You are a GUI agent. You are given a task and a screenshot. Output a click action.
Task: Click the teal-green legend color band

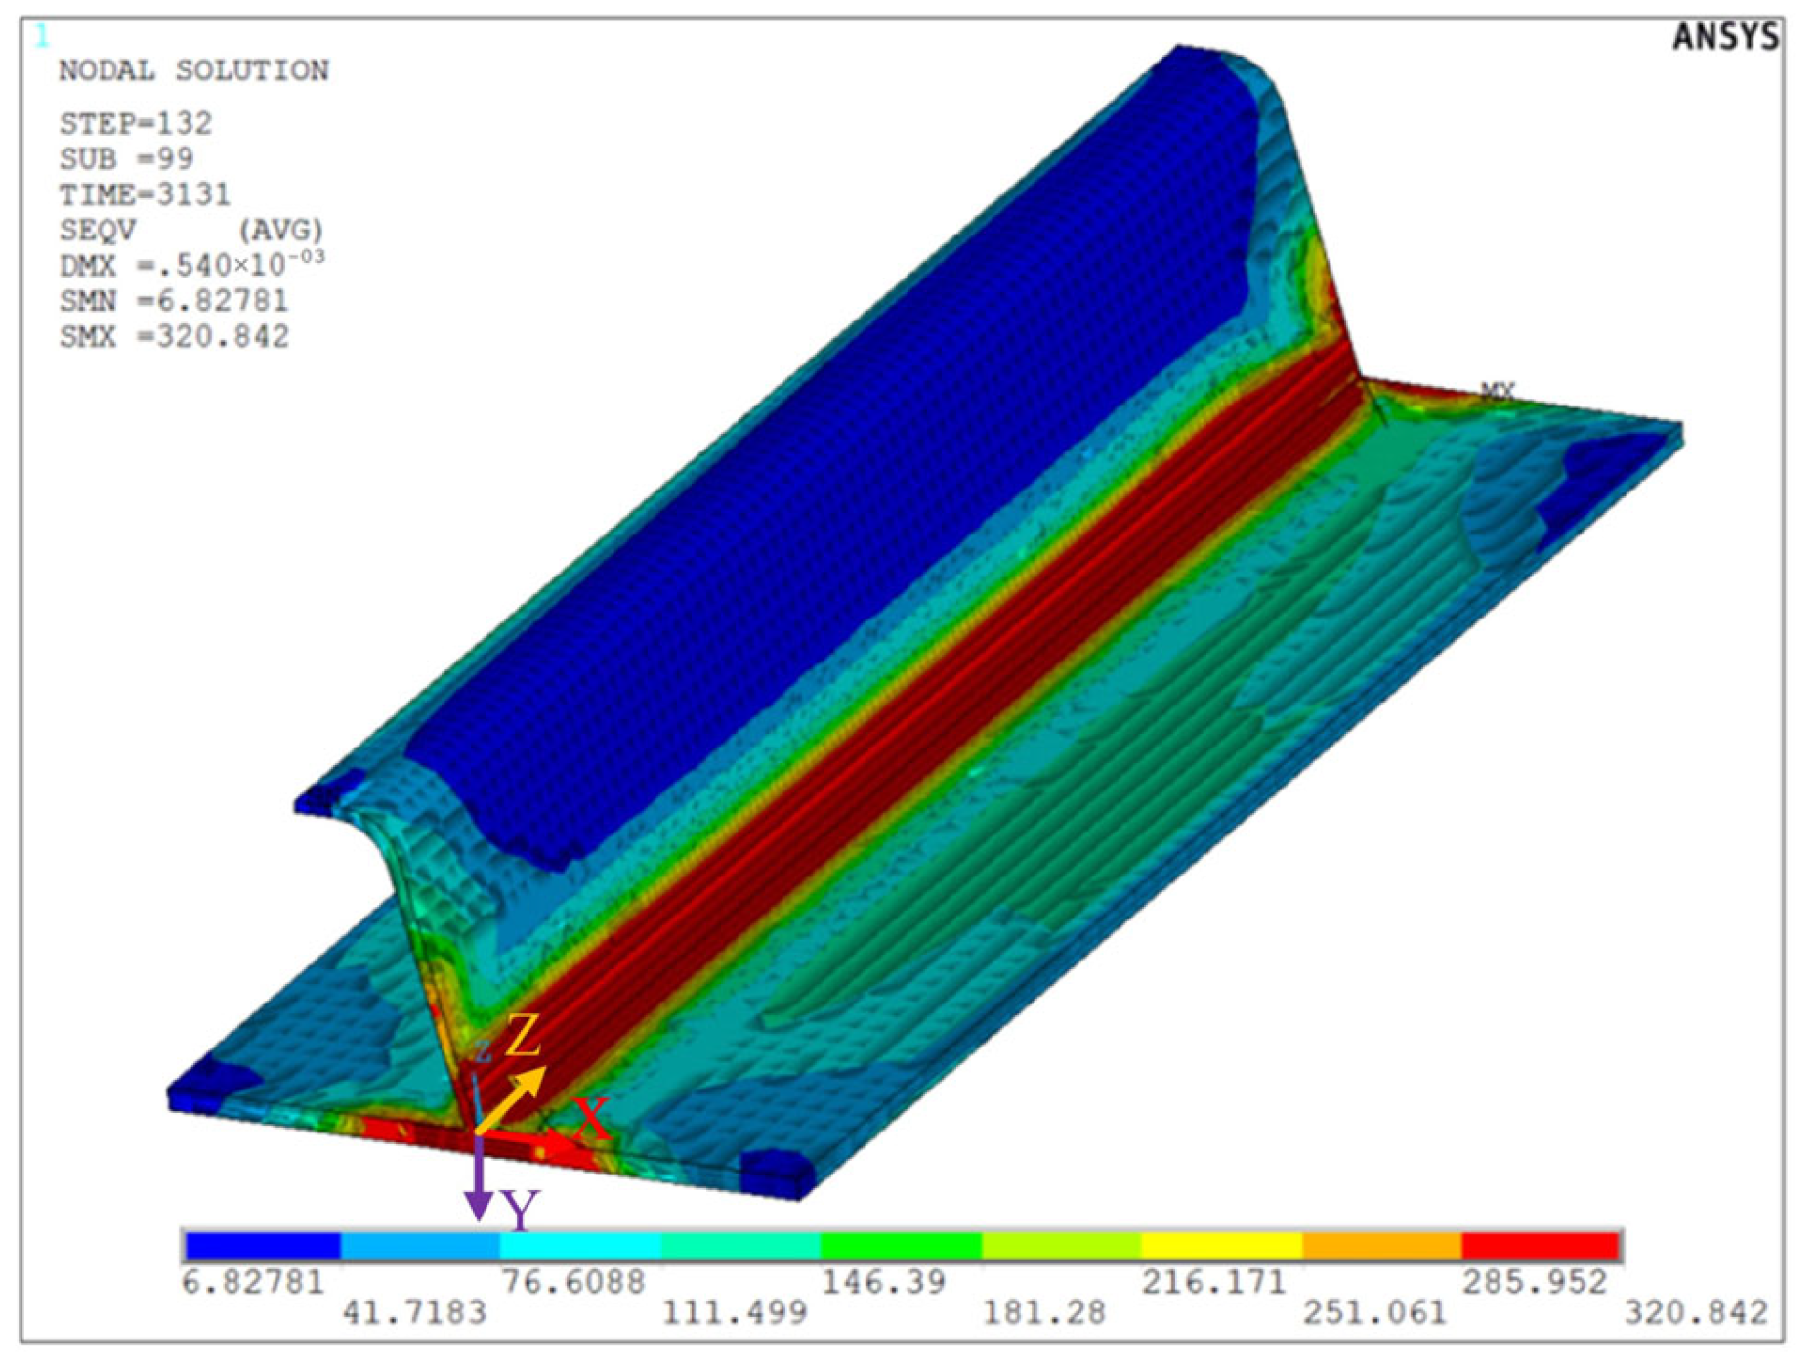[x=740, y=1246]
